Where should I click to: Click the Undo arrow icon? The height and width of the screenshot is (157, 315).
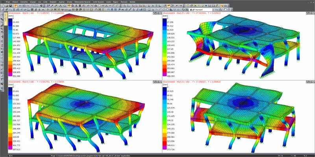click(x=20, y=6)
